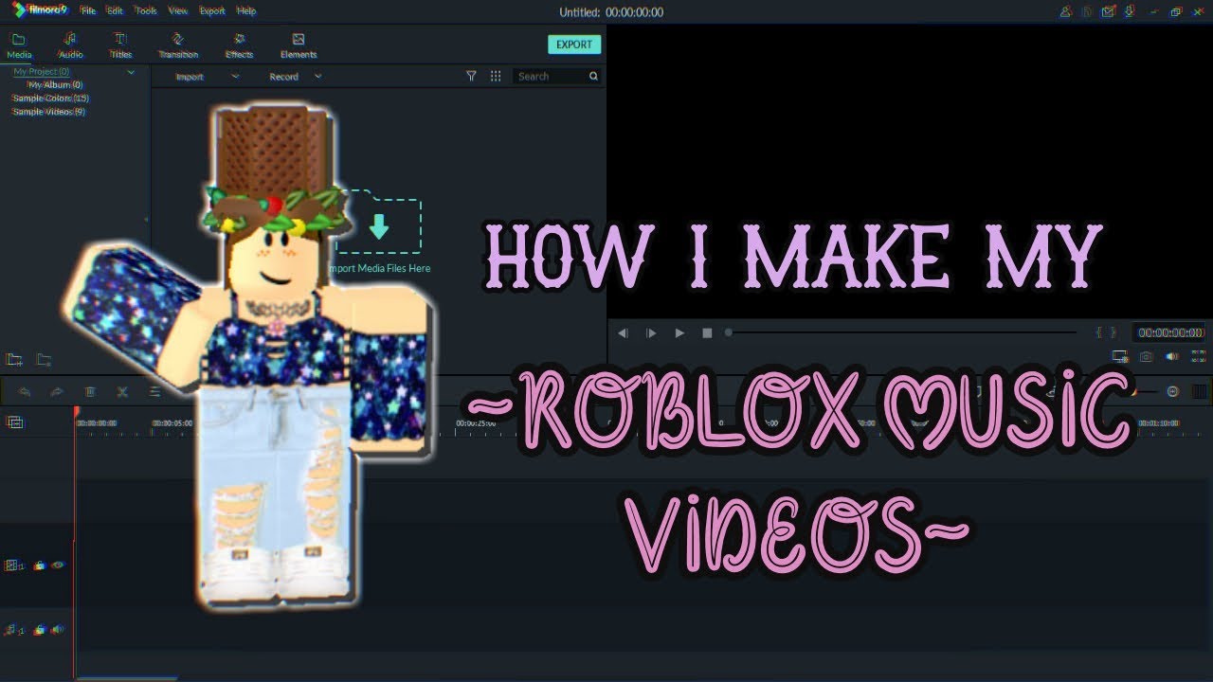Screen dimensions: 1213x682
Task: Click the search magnifier icon
Action: (x=594, y=76)
